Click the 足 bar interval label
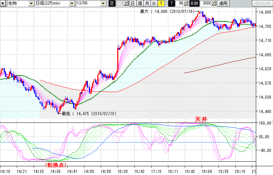 [x=112, y=3]
